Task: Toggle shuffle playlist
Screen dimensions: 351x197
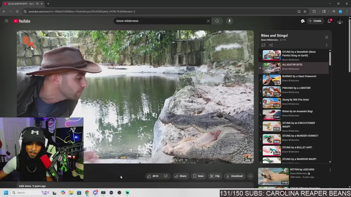Action: click(271, 45)
